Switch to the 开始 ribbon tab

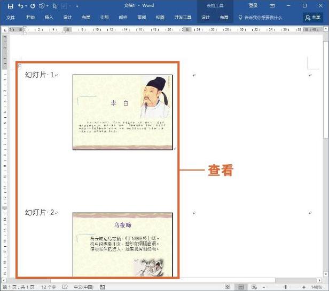tap(30, 17)
